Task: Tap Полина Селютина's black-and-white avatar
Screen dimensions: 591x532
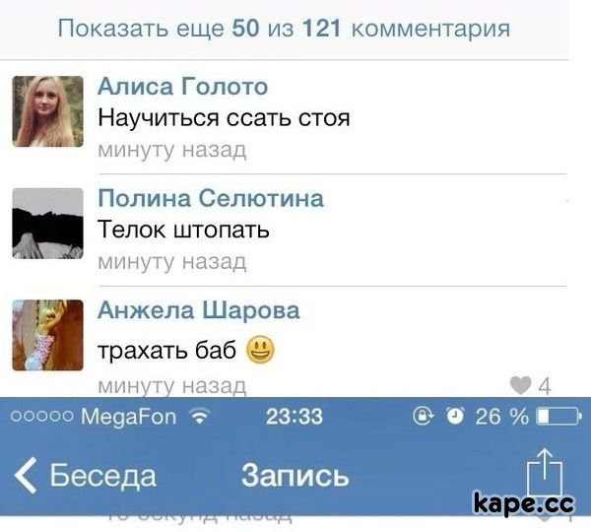Action: [x=48, y=224]
